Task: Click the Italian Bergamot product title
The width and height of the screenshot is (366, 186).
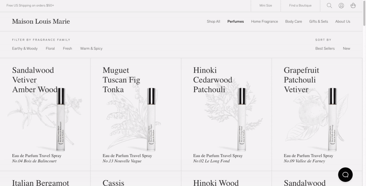Action: click(x=41, y=183)
